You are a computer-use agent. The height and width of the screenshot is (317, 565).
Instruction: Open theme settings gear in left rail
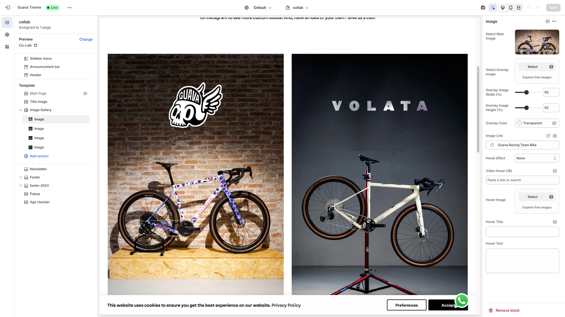click(x=7, y=35)
